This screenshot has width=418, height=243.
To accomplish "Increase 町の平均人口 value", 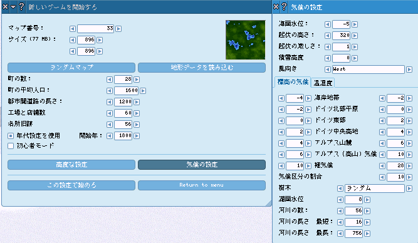I will click(143, 91).
